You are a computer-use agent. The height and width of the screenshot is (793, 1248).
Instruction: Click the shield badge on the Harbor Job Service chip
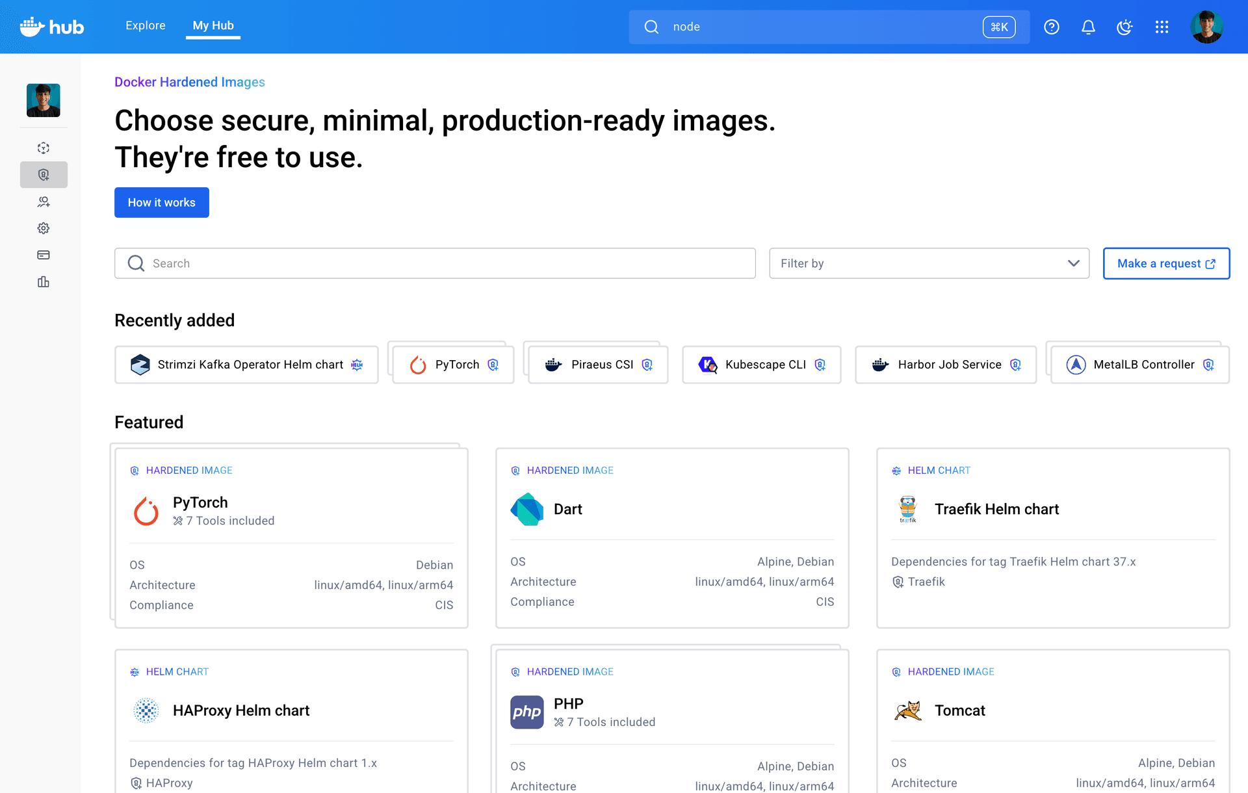click(x=1015, y=365)
